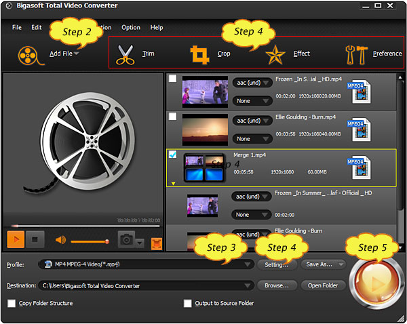Check the Ellie Goulding - Burn.mp4 checkbox
407x324 pixels.
coord(172,117)
